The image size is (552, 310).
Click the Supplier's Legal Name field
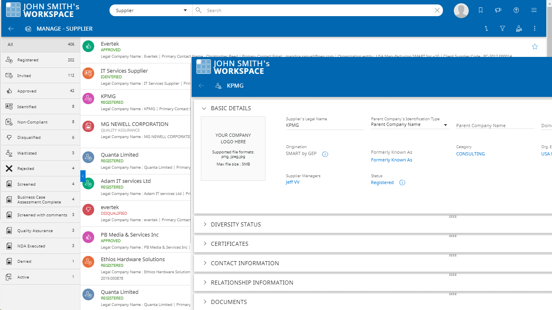click(325, 126)
